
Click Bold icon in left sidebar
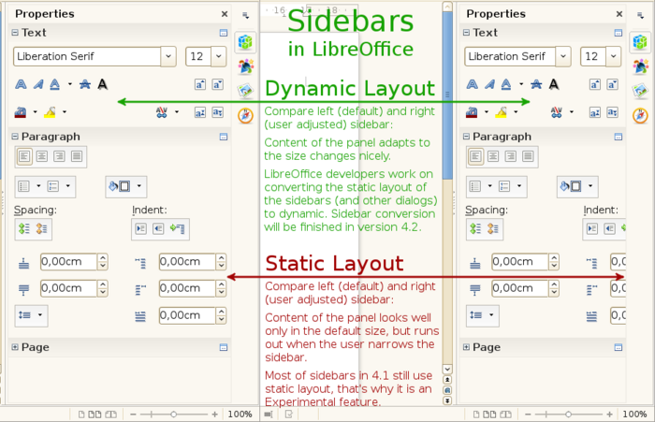pyautogui.click(x=21, y=84)
